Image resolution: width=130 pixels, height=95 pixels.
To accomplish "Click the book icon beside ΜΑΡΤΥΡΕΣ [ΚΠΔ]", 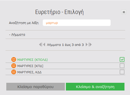I will (x=14, y=66).
